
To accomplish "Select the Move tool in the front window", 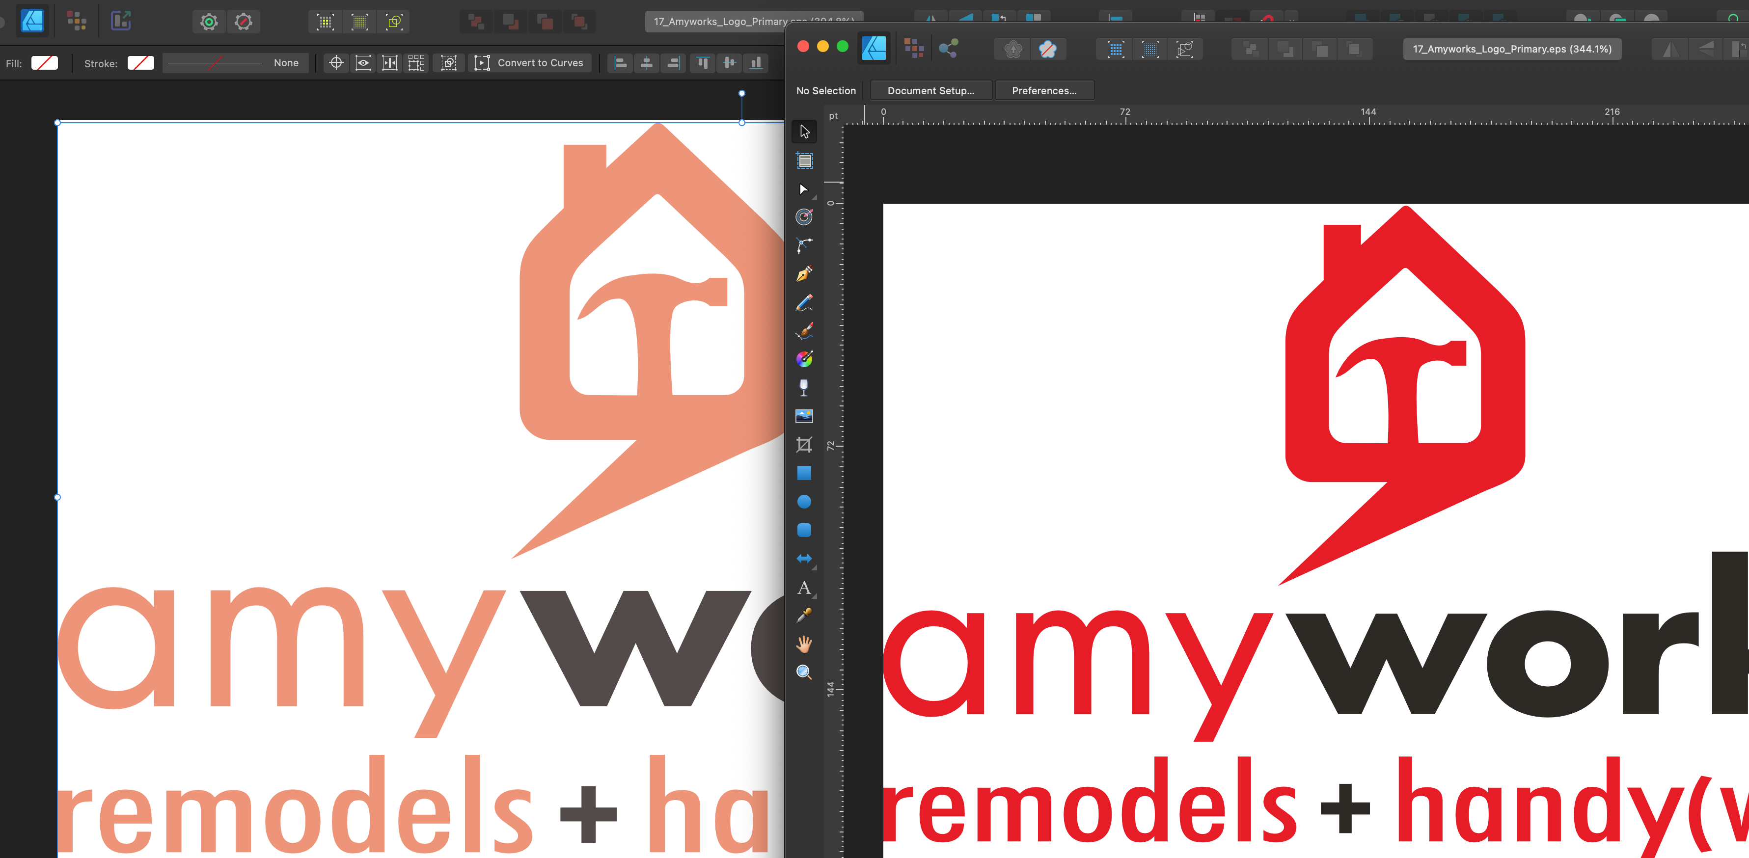I will click(x=805, y=132).
